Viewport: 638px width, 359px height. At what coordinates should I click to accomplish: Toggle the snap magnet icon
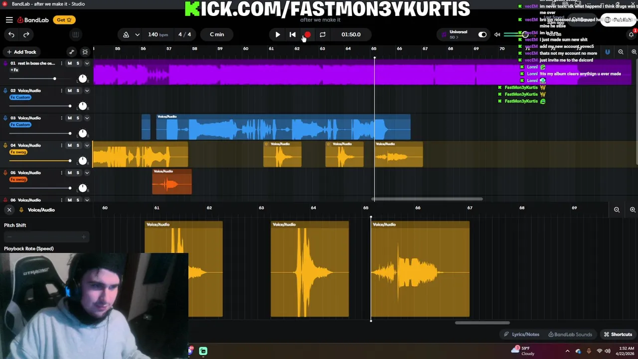click(x=607, y=52)
